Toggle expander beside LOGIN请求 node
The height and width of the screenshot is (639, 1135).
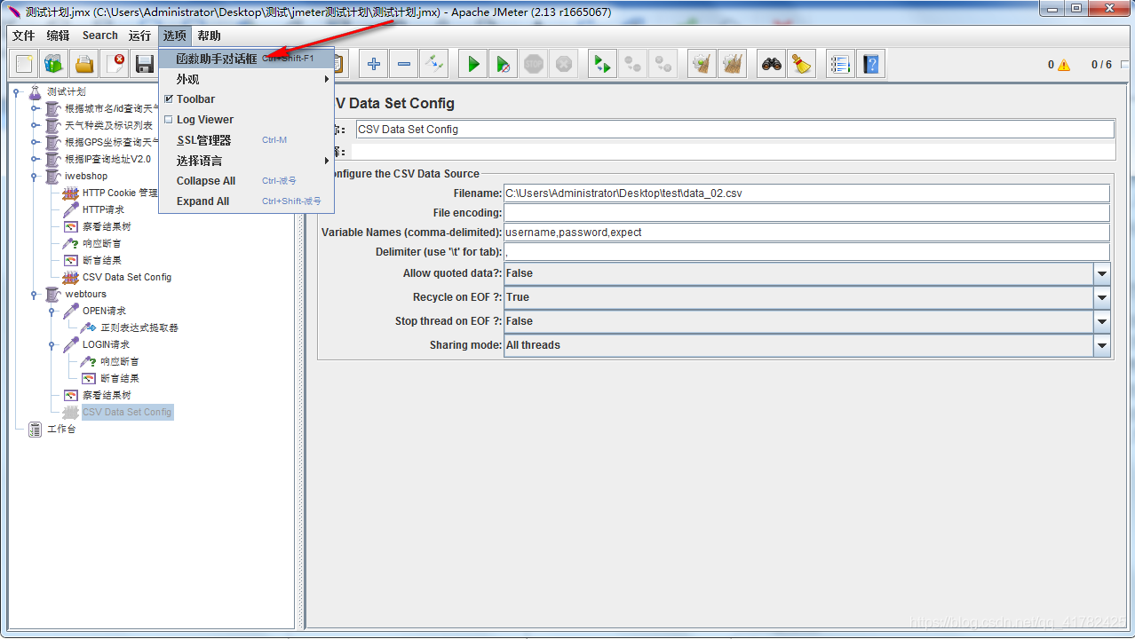52,344
